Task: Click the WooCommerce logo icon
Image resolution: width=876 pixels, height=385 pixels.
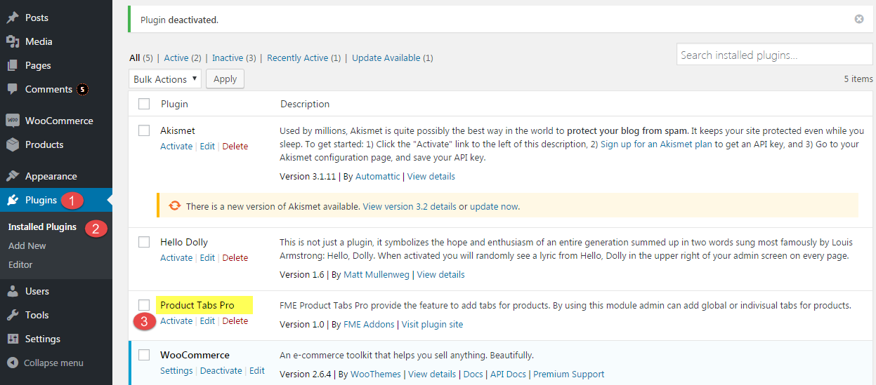Action: coord(13,121)
